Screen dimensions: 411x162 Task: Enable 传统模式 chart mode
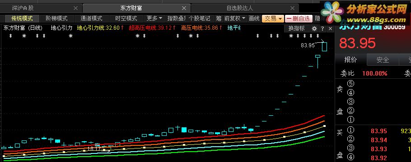click(x=22, y=18)
